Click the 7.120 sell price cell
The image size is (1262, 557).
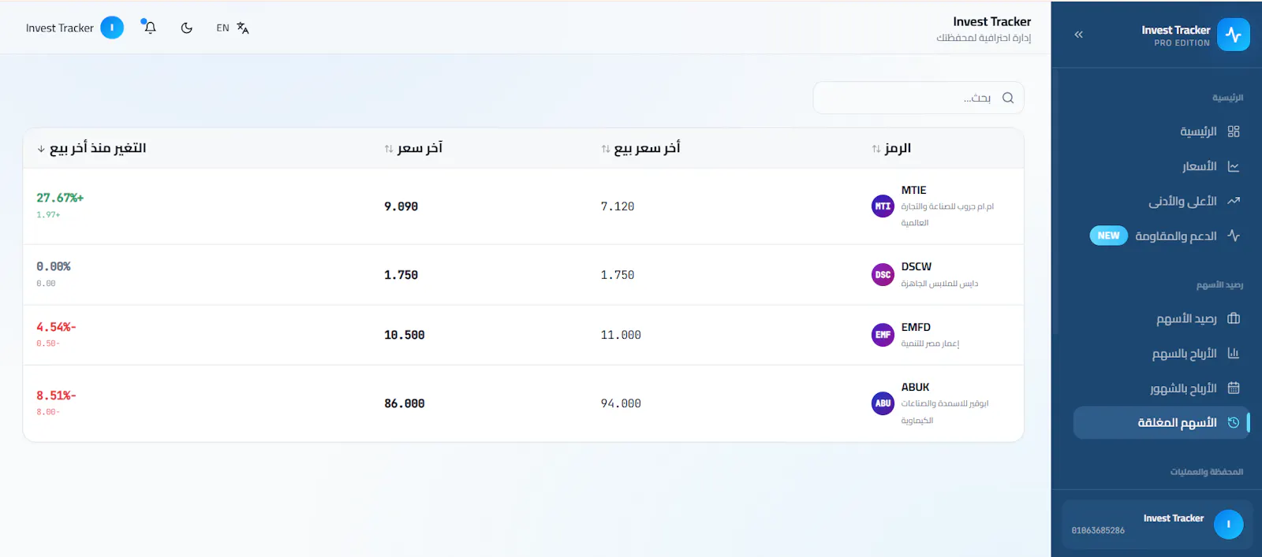point(618,206)
